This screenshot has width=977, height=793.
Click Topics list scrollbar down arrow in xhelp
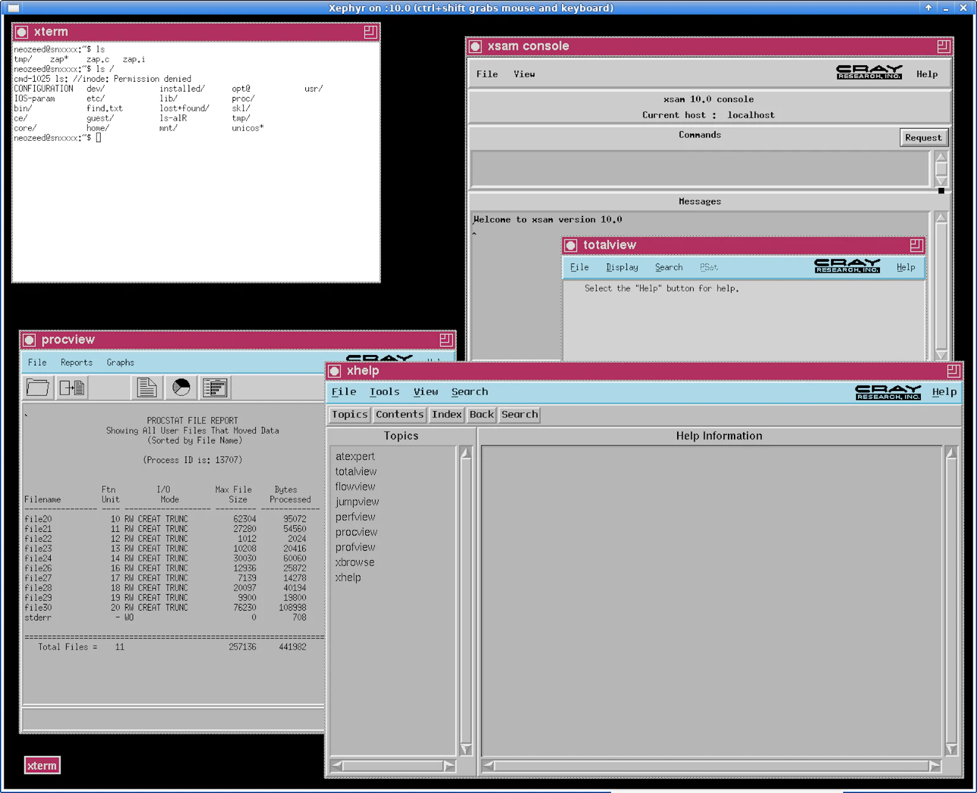pyautogui.click(x=466, y=749)
